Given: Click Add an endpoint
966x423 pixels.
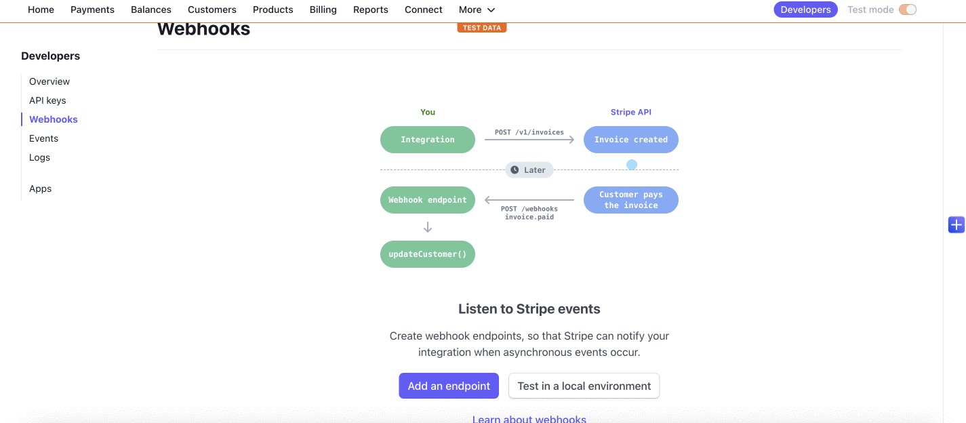Looking at the screenshot, I should [449, 385].
